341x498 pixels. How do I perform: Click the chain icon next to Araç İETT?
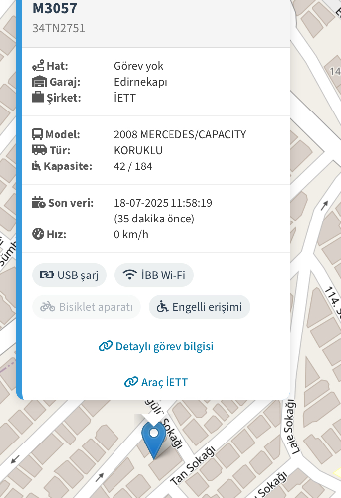pyautogui.click(x=131, y=382)
